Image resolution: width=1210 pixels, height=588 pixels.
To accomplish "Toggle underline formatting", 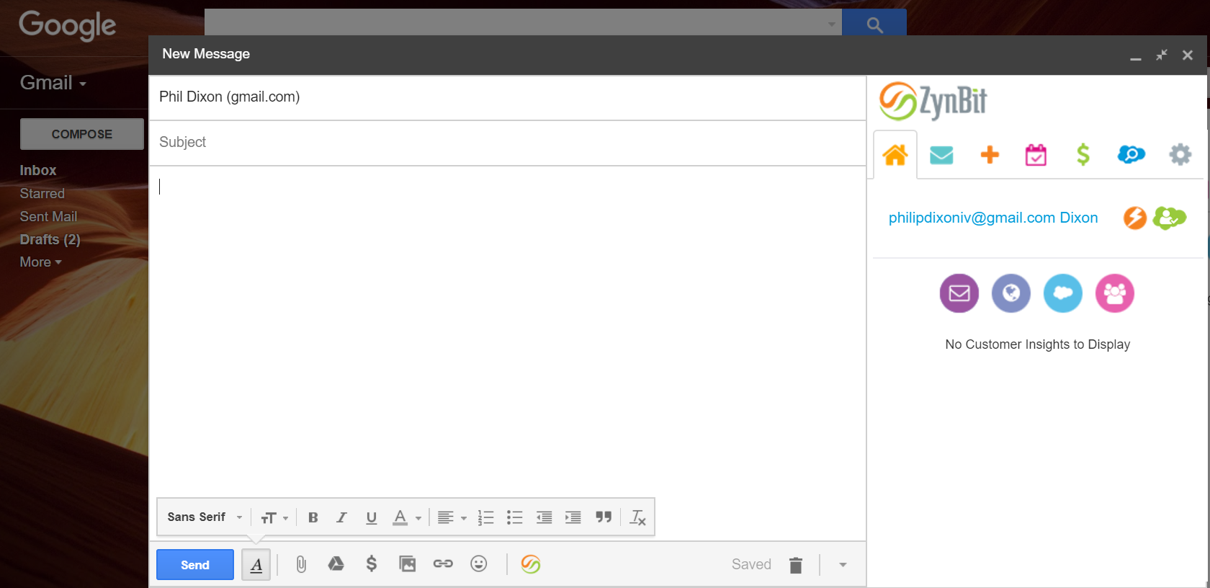I will pos(371,517).
